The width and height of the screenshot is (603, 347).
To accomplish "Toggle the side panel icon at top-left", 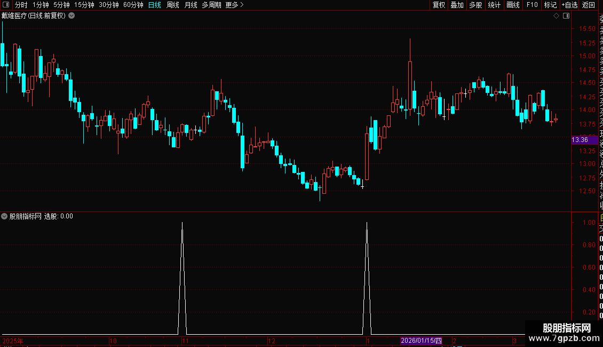I will 6,5.
